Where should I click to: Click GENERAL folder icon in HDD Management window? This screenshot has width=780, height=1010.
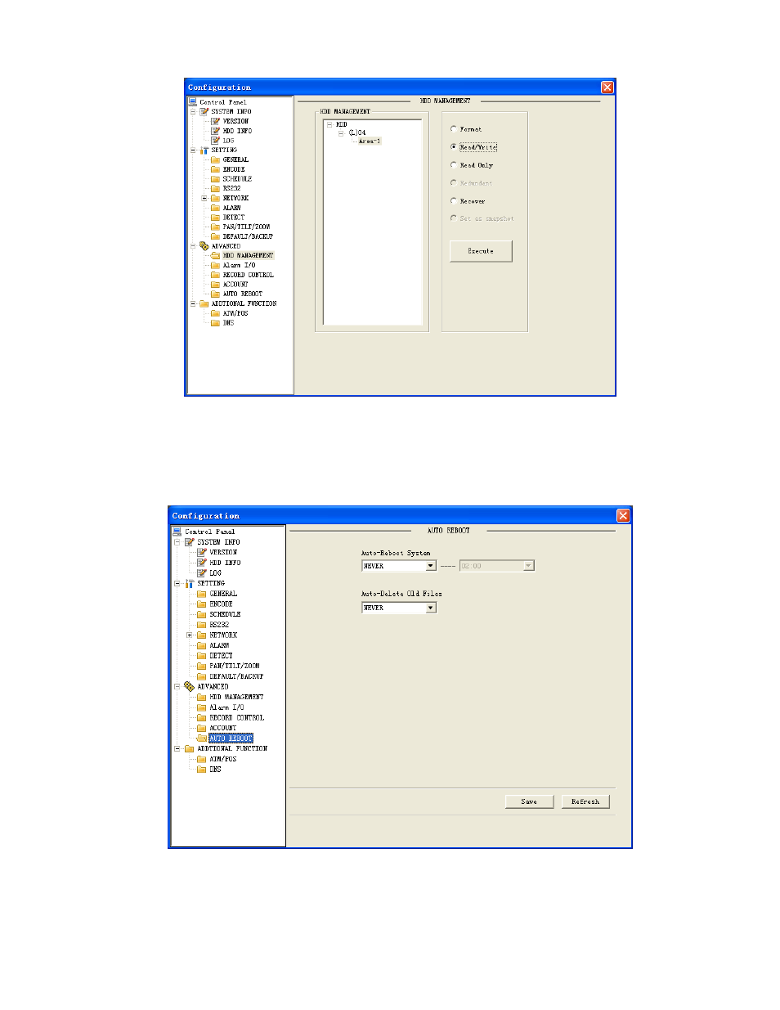216,159
